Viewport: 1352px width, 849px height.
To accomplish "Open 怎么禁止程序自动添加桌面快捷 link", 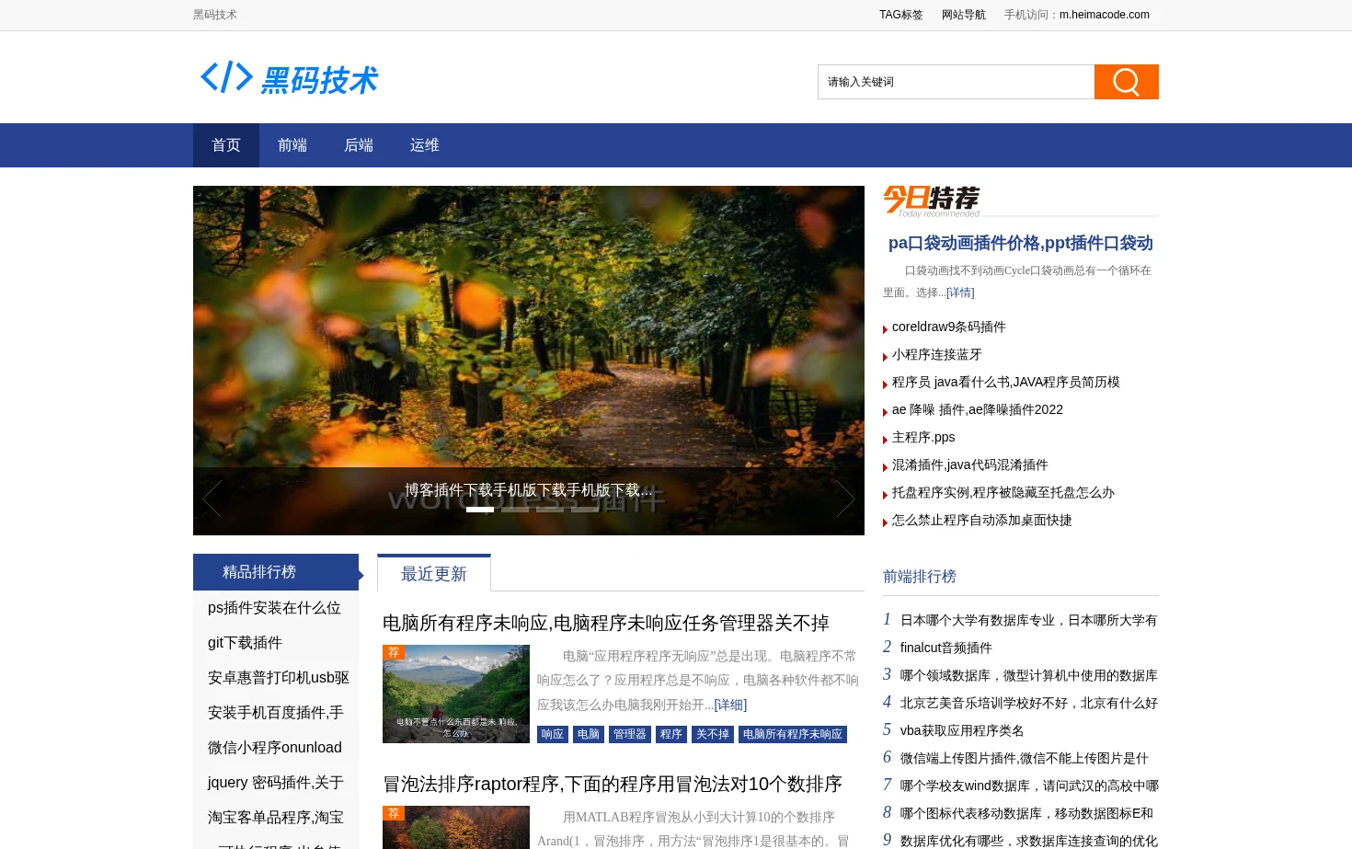I will (x=982, y=520).
